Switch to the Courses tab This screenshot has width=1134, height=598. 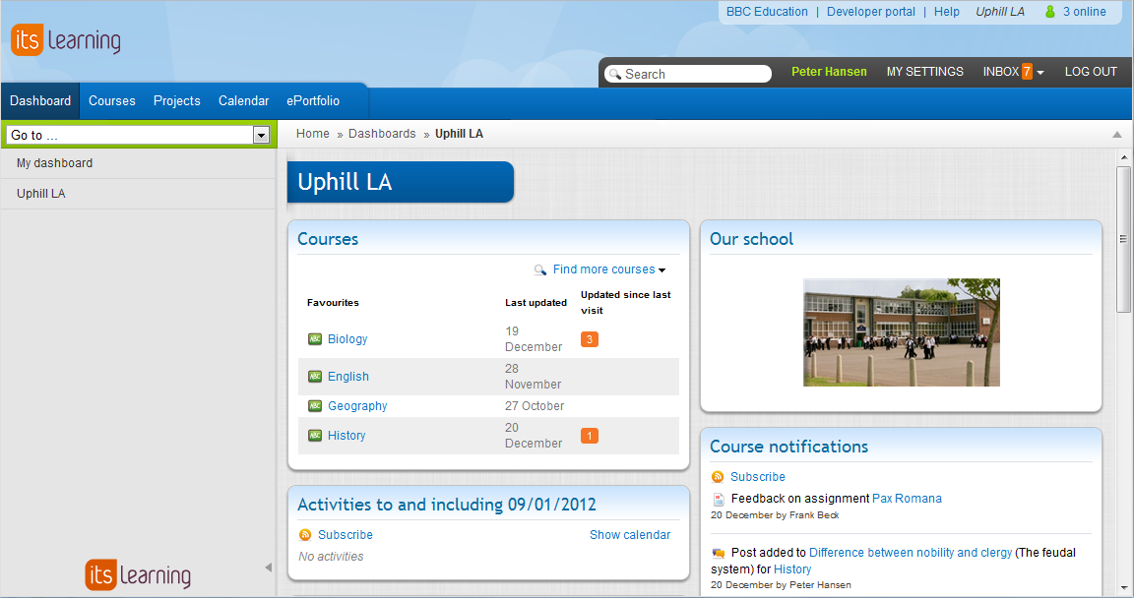(112, 101)
